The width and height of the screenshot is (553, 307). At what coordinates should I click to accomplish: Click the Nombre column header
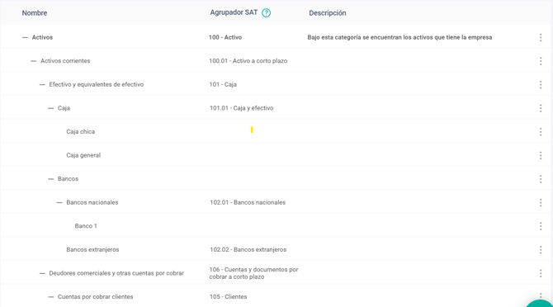coord(35,13)
